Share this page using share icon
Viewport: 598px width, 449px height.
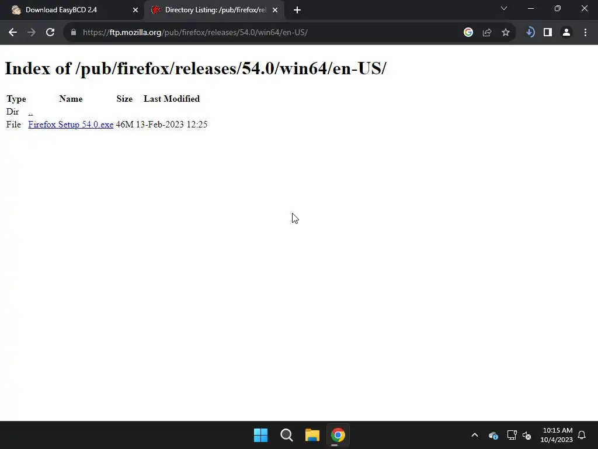(x=486, y=33)
